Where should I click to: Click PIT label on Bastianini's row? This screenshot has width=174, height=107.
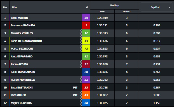tap(75, 87)
